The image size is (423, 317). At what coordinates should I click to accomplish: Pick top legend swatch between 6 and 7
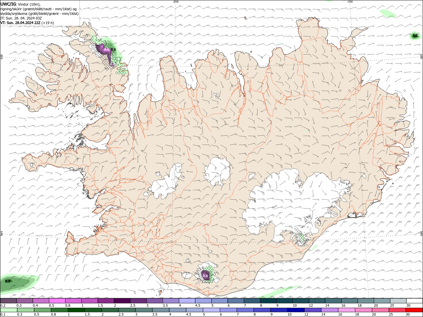236,301
